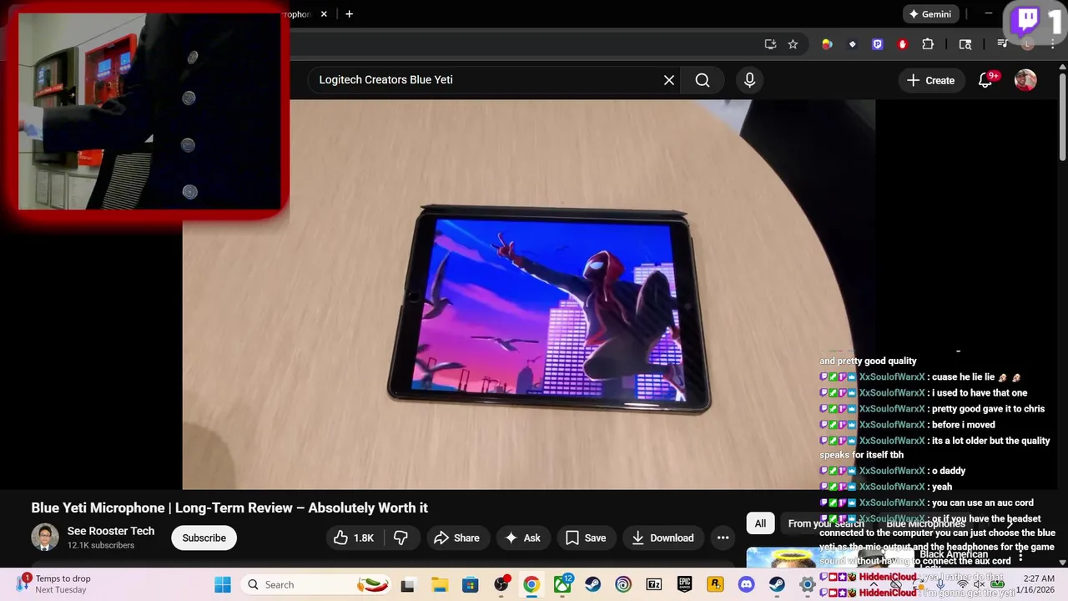1068x601 pixels.
Task: Open Rockstar Games Launcher from taskbar
Action: [x=715, y=584]
